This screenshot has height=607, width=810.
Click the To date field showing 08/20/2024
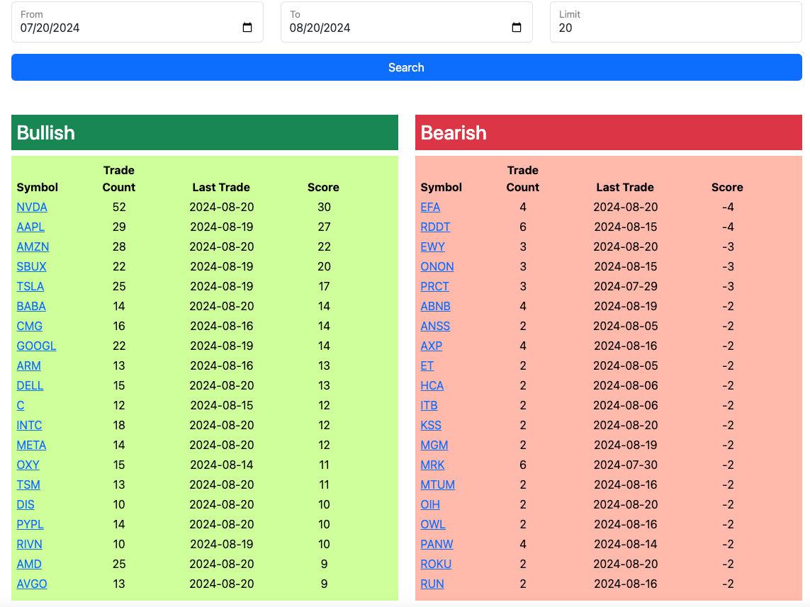407,22
